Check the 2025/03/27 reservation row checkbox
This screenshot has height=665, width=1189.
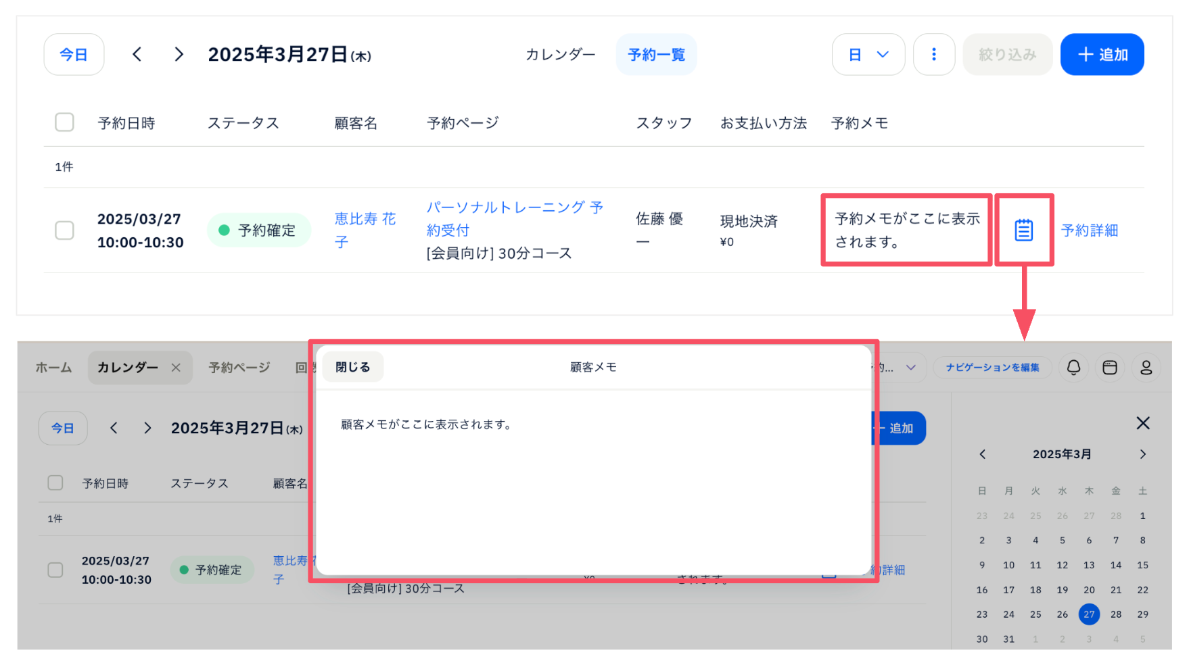(x=64, y=230)
